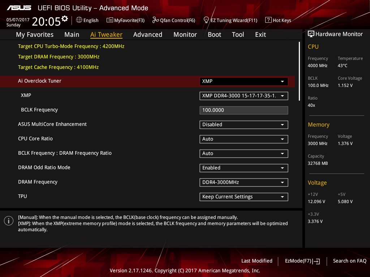Click the Hardware Monitor screen icon
370x277 pixels.
[x=311, y=34]
